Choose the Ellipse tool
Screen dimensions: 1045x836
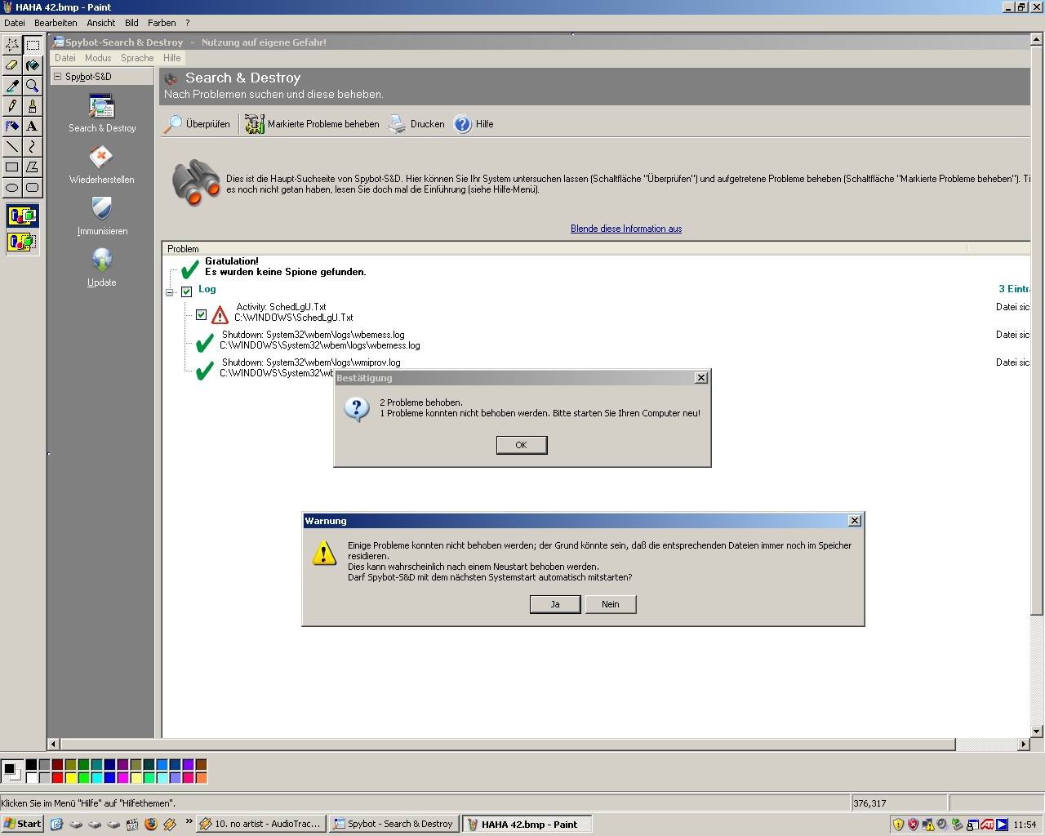click(12, 187)
